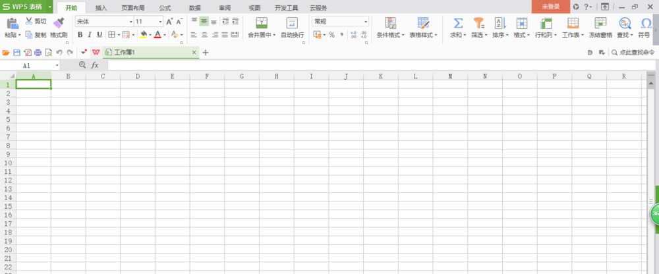The width and height of the screenshot is (659, 274).
Task: Click the Format Painter (格式刷) icon
Action: point(59,23)
